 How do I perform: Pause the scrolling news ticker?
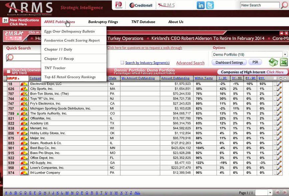[x=286, y=33]
